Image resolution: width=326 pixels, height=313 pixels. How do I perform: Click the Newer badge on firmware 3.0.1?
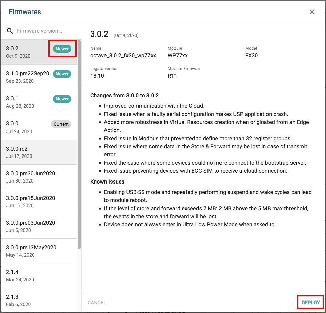click(62, 99)
